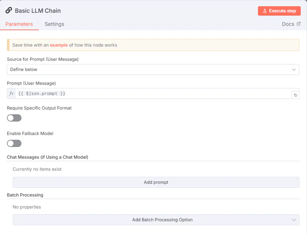The height and width of the screenshot is (234, 307).
Task: Click the Add prompt button
Action: tap(156, 182)
